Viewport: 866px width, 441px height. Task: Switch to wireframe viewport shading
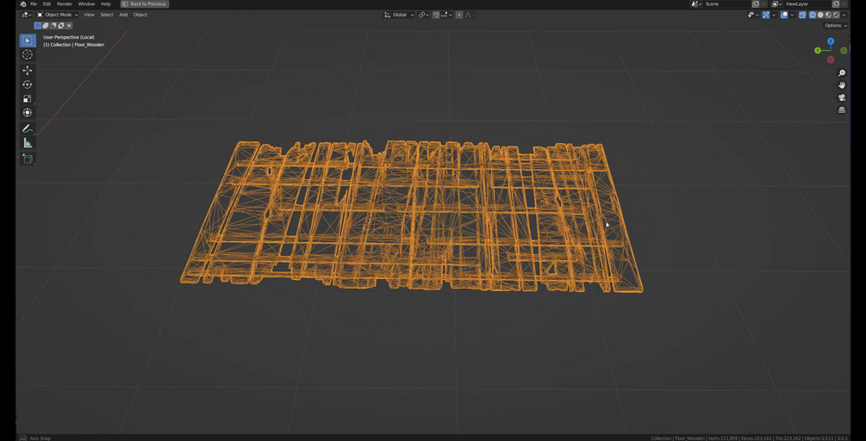pyautogui.click(x=813, y=15)
